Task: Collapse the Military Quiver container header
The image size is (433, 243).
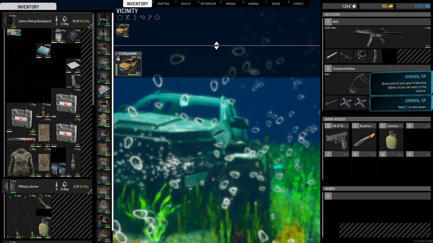Action: 90,192
